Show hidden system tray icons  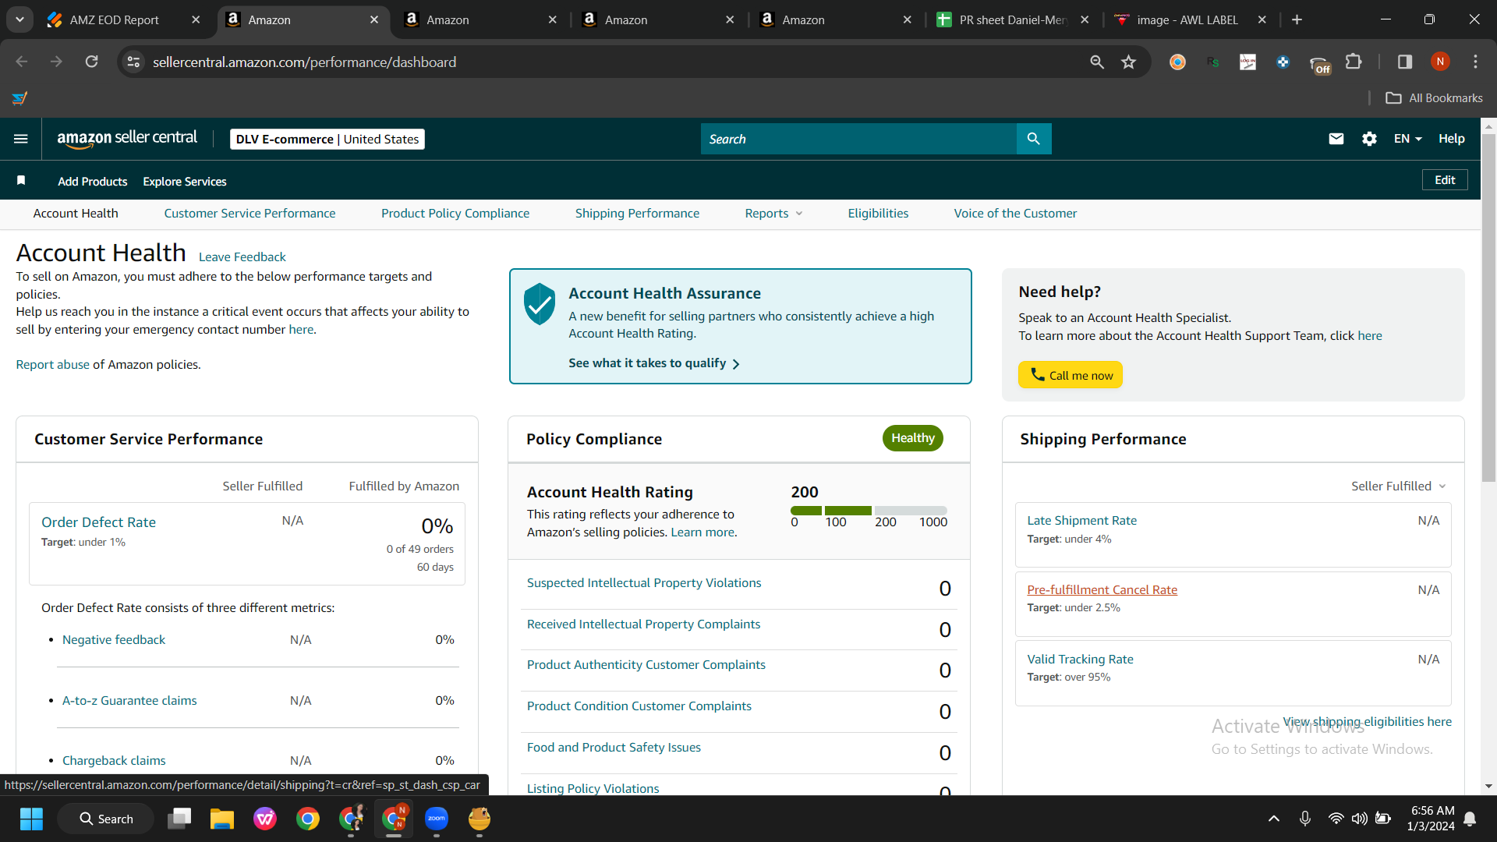coord(1274,819)
